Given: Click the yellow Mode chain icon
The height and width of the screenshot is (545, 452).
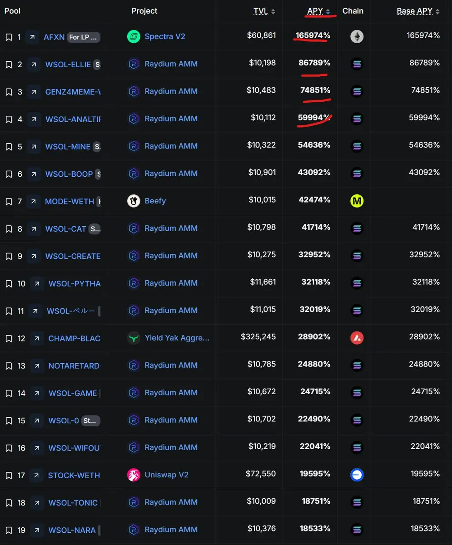Looking at the screenshot, I should (x=357, y=201).
